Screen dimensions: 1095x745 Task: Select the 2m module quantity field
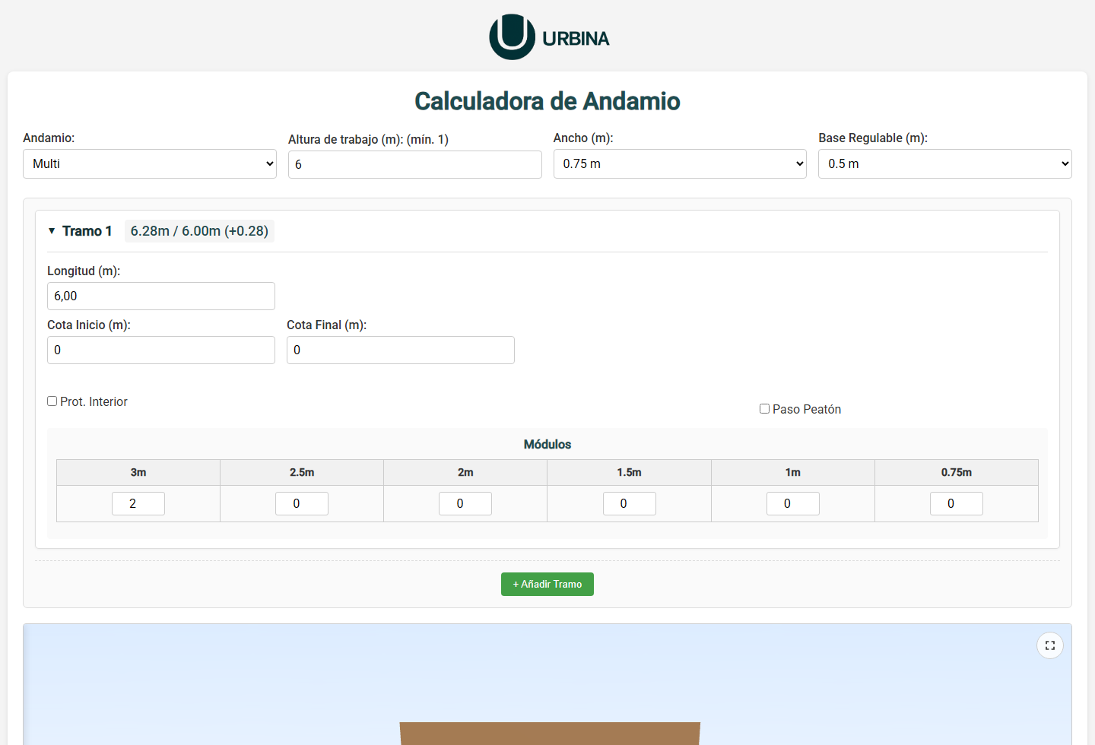pos(465,504)
